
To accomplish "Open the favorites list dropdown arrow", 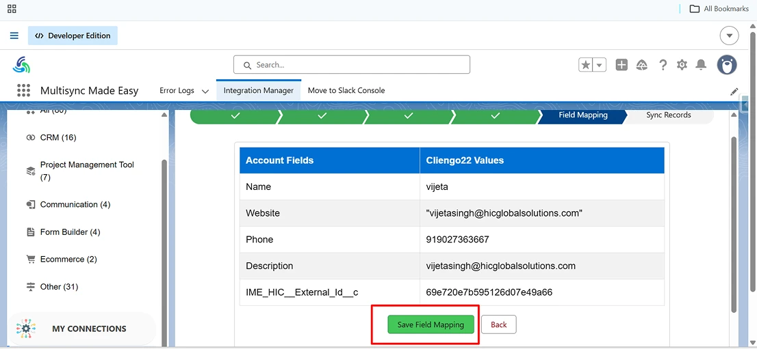I will [599, 65].
